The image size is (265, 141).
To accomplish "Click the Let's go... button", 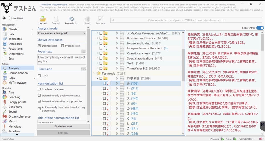I will [63, 133].
